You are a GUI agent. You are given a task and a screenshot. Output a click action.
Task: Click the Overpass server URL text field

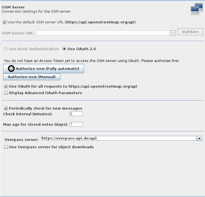point(119,138)
